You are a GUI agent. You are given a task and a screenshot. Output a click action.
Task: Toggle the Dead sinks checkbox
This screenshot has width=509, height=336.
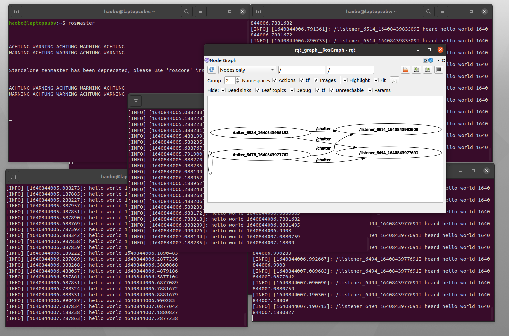[x=223, y=90]
